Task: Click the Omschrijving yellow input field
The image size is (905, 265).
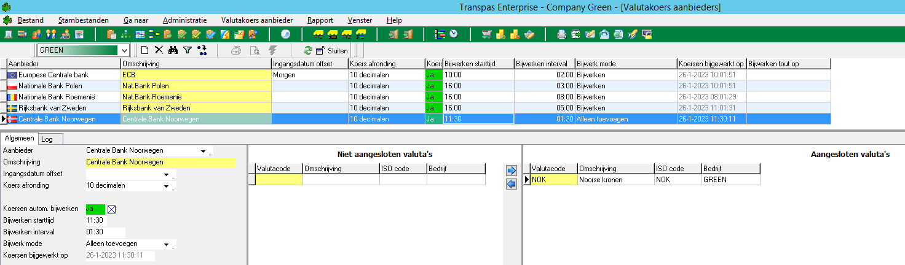Action: pos(160,163)
